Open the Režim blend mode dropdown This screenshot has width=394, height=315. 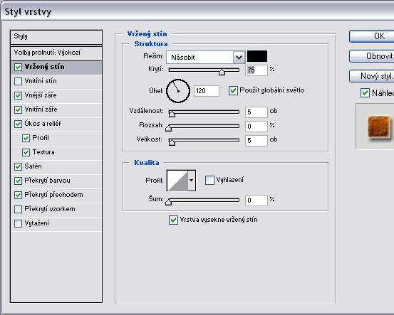pyautogui.click(x=205, y=57)
